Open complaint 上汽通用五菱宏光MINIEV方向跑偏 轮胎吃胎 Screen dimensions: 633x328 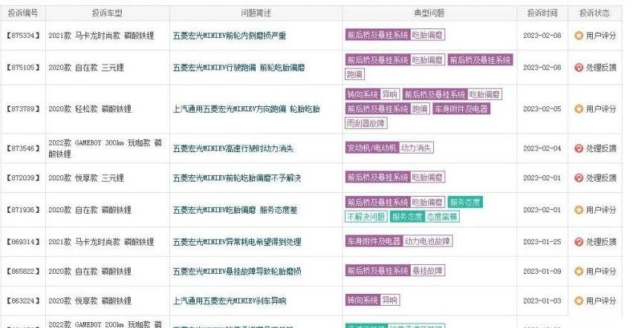[246, 109]
